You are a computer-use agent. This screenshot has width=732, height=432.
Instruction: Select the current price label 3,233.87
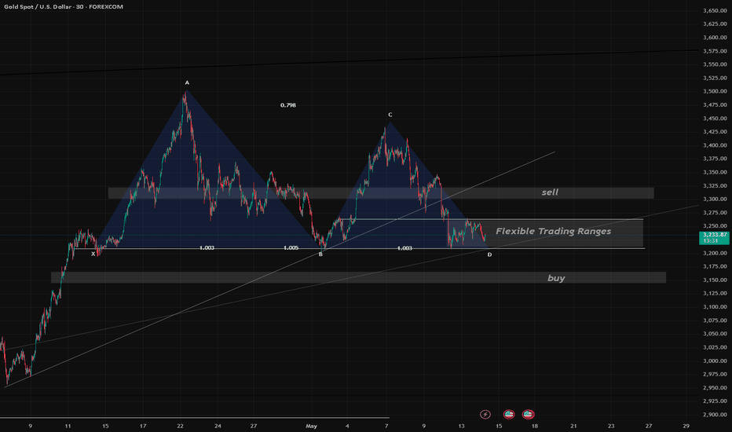click(715, 235)
